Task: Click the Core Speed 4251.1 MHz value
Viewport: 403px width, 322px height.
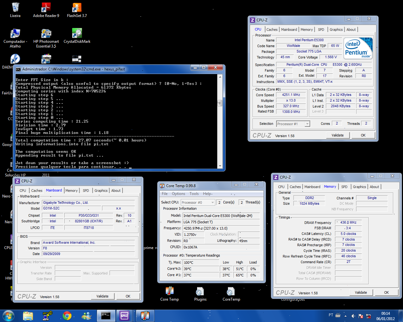Action: (291, 95)
